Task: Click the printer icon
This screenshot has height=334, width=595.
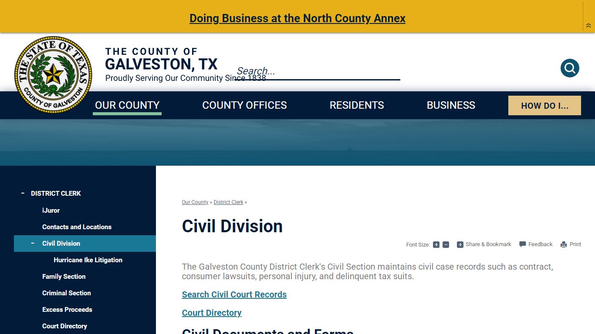Action: pos(564,244)
